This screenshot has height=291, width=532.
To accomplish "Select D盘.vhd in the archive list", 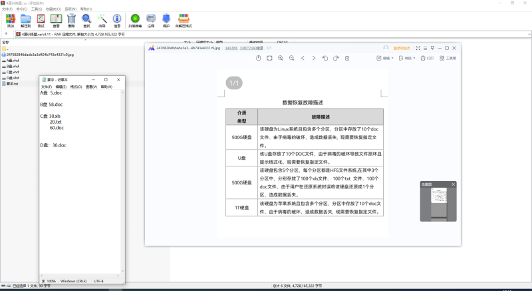I will point(11,78).
